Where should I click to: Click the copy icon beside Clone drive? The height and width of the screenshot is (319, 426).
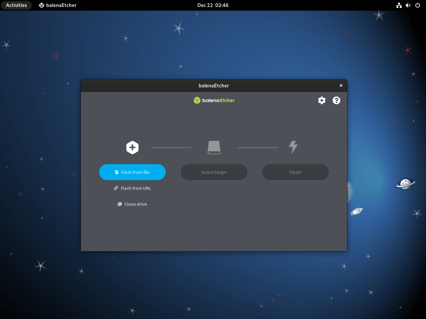tap(119, 204)
